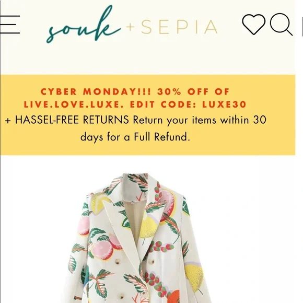Click the "days for a Full Refund" text
This screenshot has width=303, height=303.
coord(135,137)
